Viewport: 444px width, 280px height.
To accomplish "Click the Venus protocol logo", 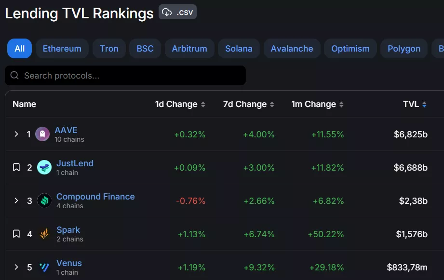I will point(44,267).
